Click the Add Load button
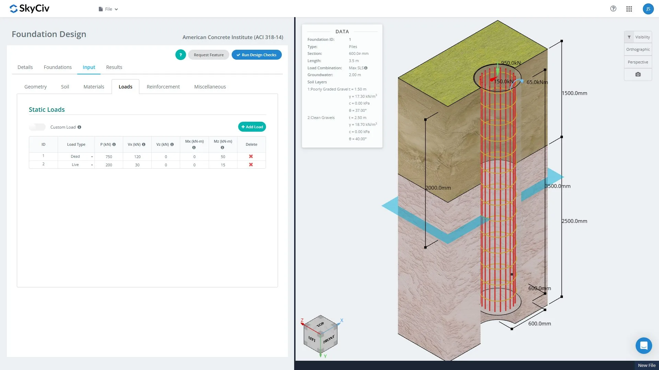This screenshot has height=370, width=659. (x=252, y=127)
